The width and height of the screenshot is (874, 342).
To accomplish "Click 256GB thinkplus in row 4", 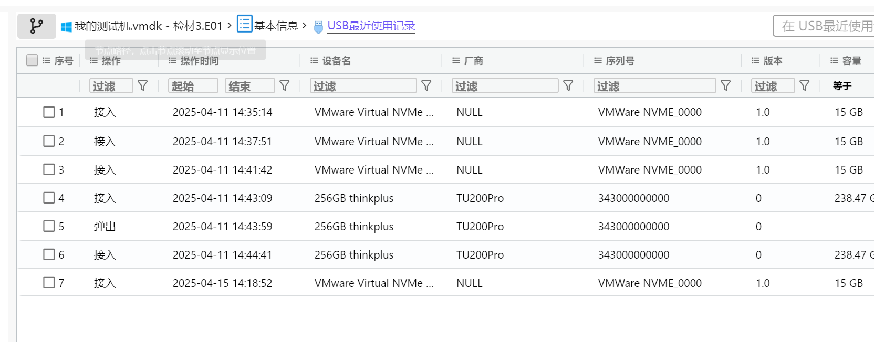I will pyautogui.click(x=354, y=198).
